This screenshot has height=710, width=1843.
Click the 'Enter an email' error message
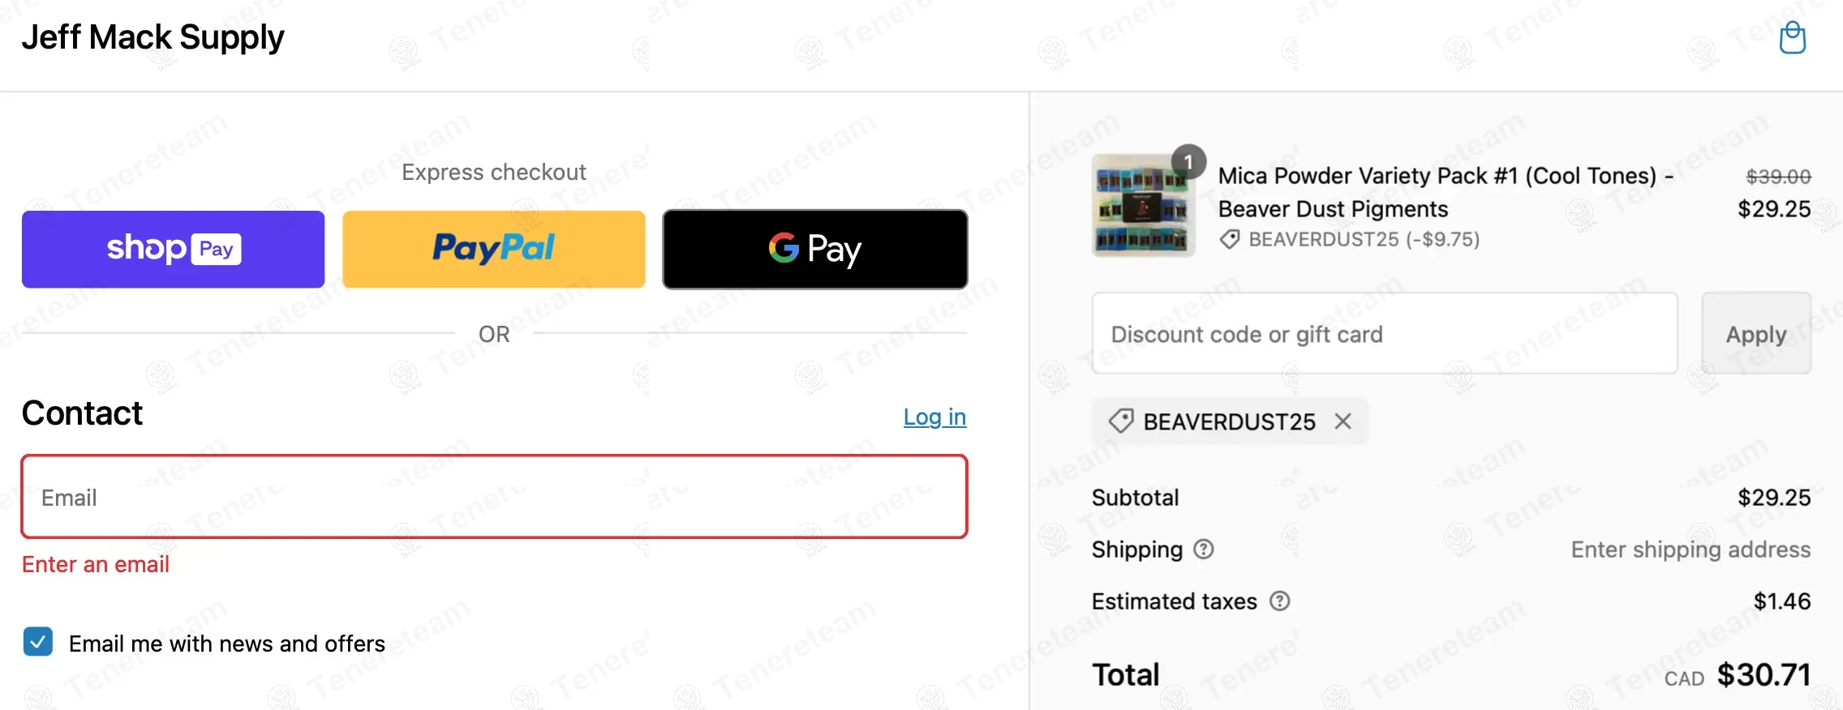pos(96,564)
